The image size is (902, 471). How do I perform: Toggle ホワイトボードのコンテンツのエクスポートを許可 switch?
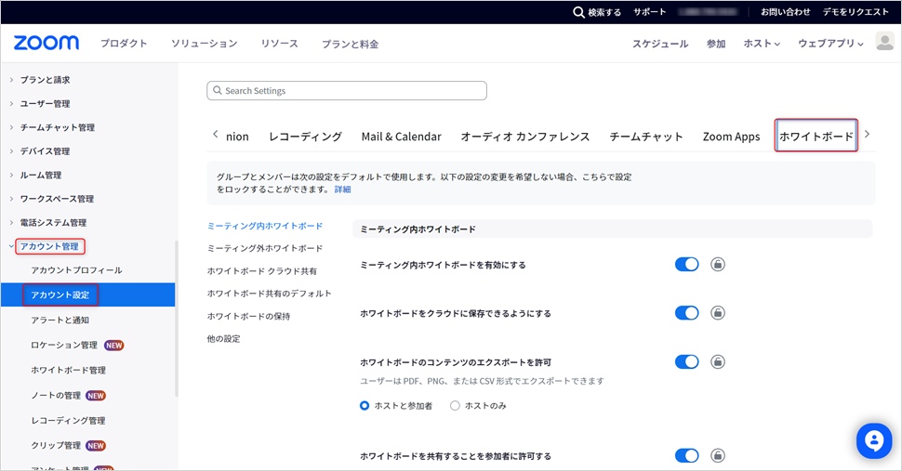687,362
